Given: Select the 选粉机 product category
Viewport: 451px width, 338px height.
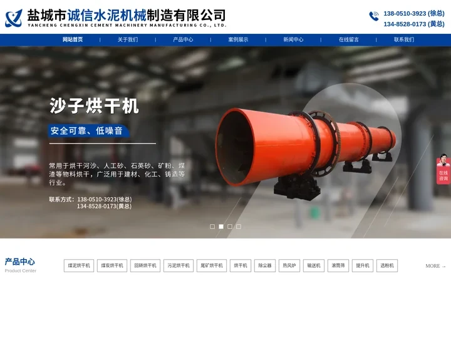Looking at the screenshot, I should (x=387, y=265).
